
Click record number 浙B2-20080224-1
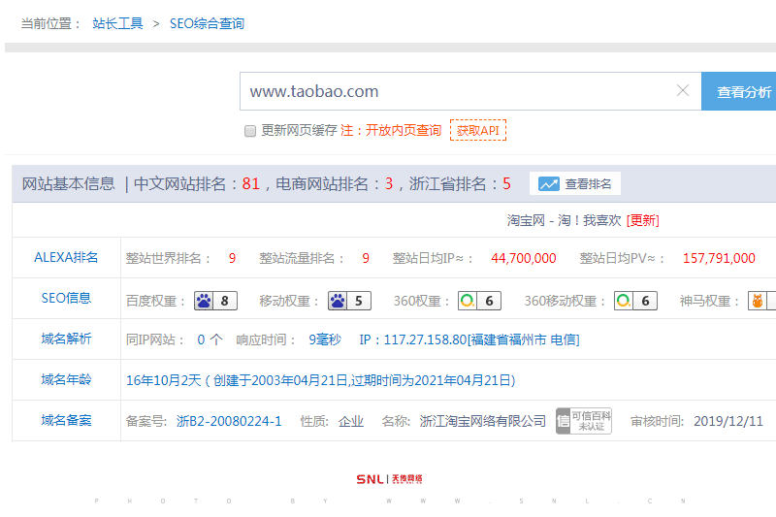229,421
